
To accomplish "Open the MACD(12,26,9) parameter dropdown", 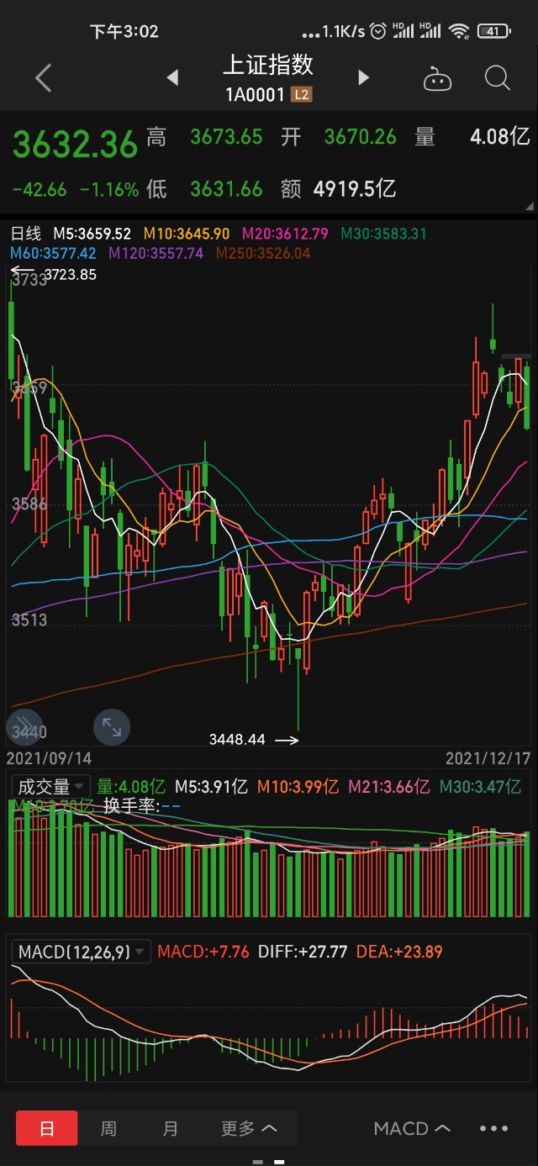I will click(82, 952).
